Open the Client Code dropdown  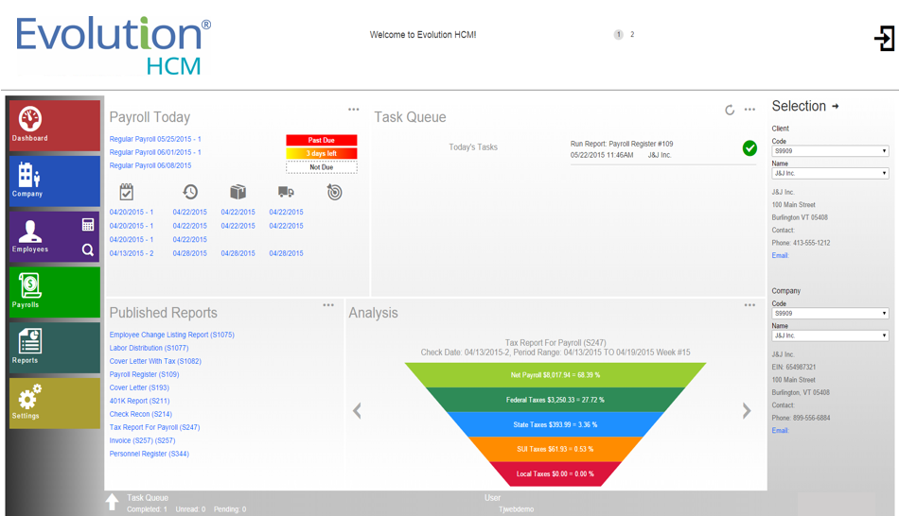[830, 151]
